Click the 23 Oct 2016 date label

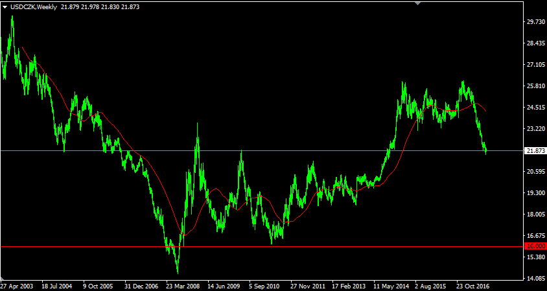pyautogui.click(x=473, y=286)
